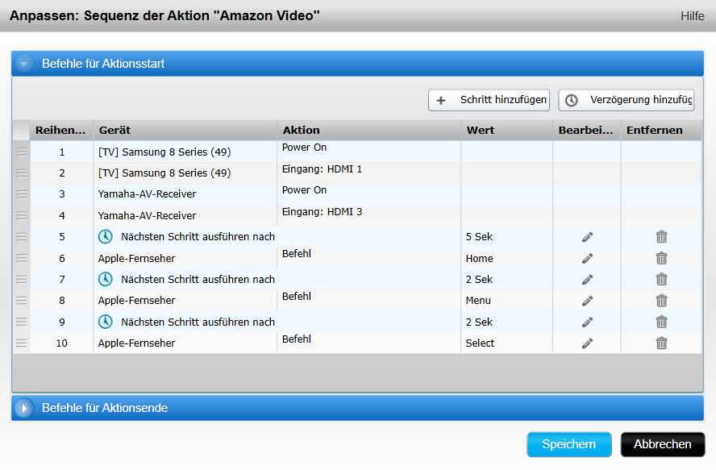716x470 pixels.
Task: Click 'Befehl' action in row 8
Action: pyautogui.click(x=297, y=297)
